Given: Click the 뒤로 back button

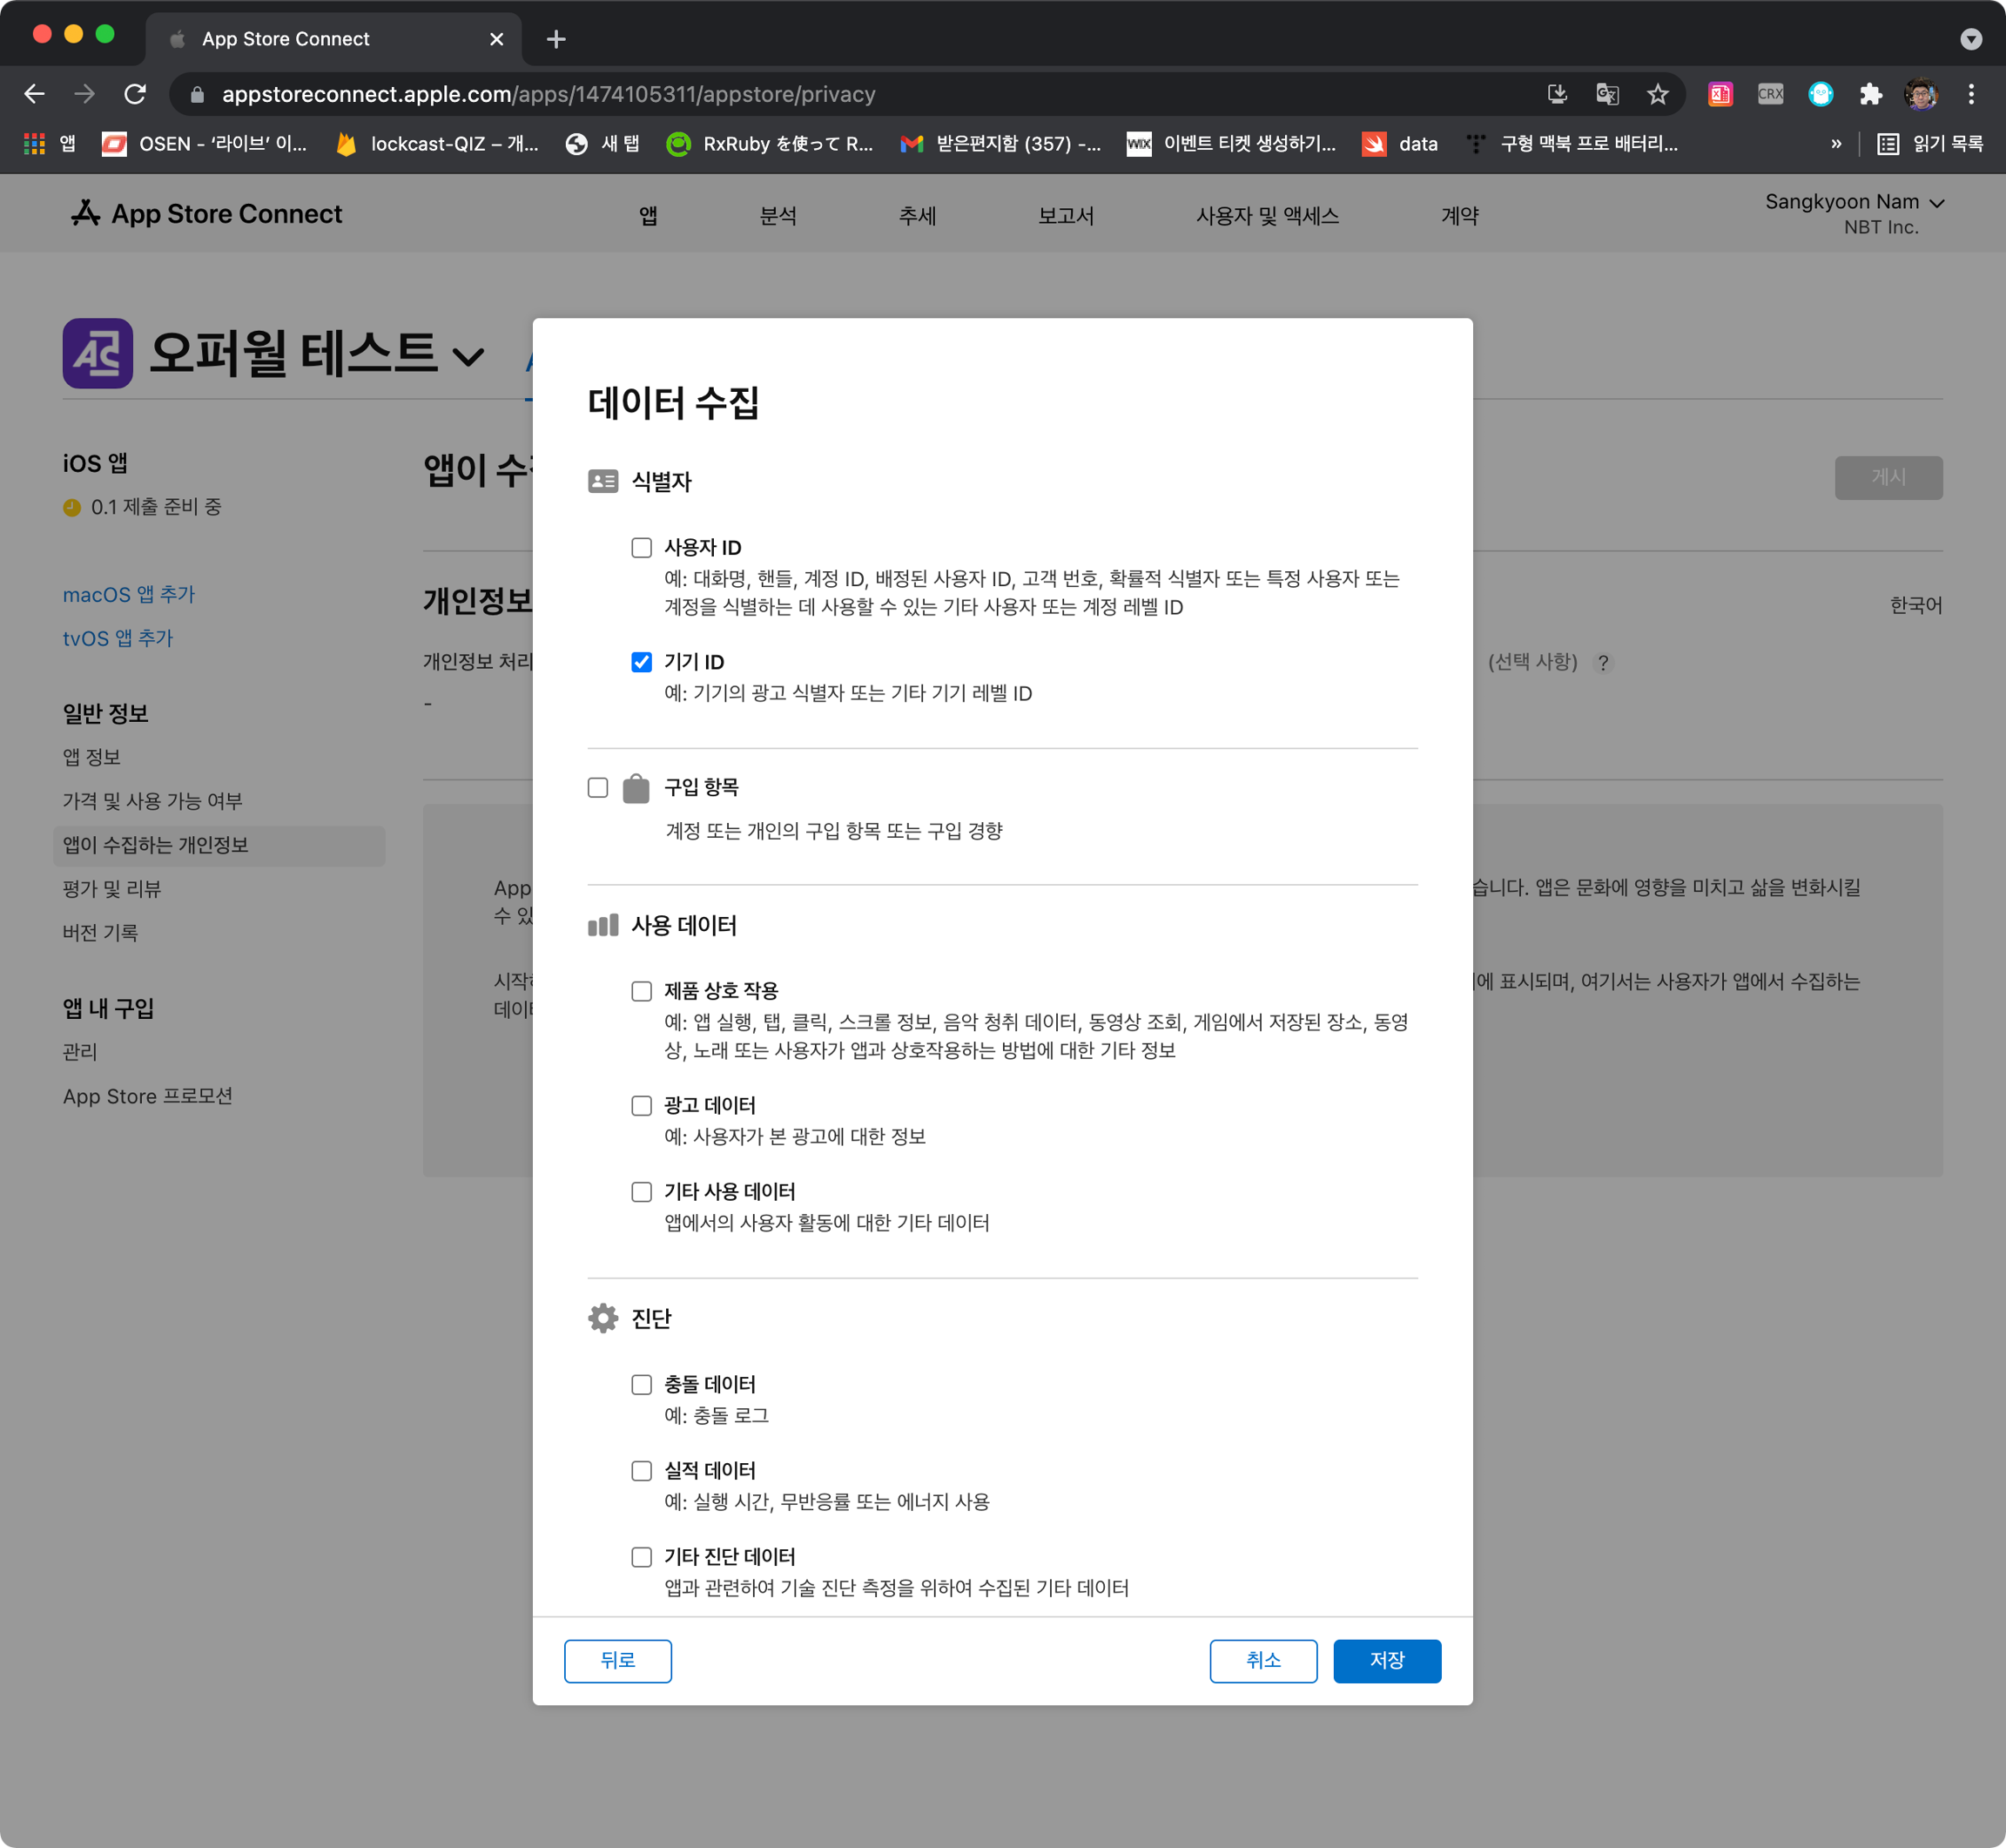Looking at the screenshot, I should pos(617,1660).
